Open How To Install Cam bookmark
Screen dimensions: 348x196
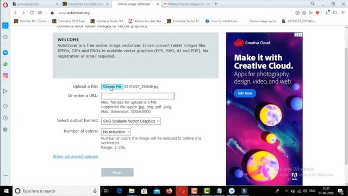(x=222, y=21)
